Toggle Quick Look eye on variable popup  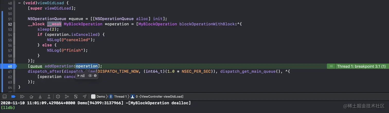tap(90, 76)
